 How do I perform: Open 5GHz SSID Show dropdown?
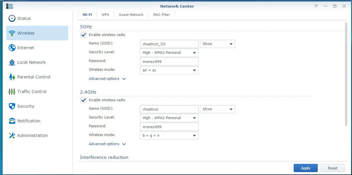(218, 44)
